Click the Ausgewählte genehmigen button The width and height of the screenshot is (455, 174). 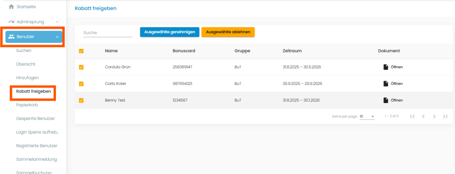(169, 32)
